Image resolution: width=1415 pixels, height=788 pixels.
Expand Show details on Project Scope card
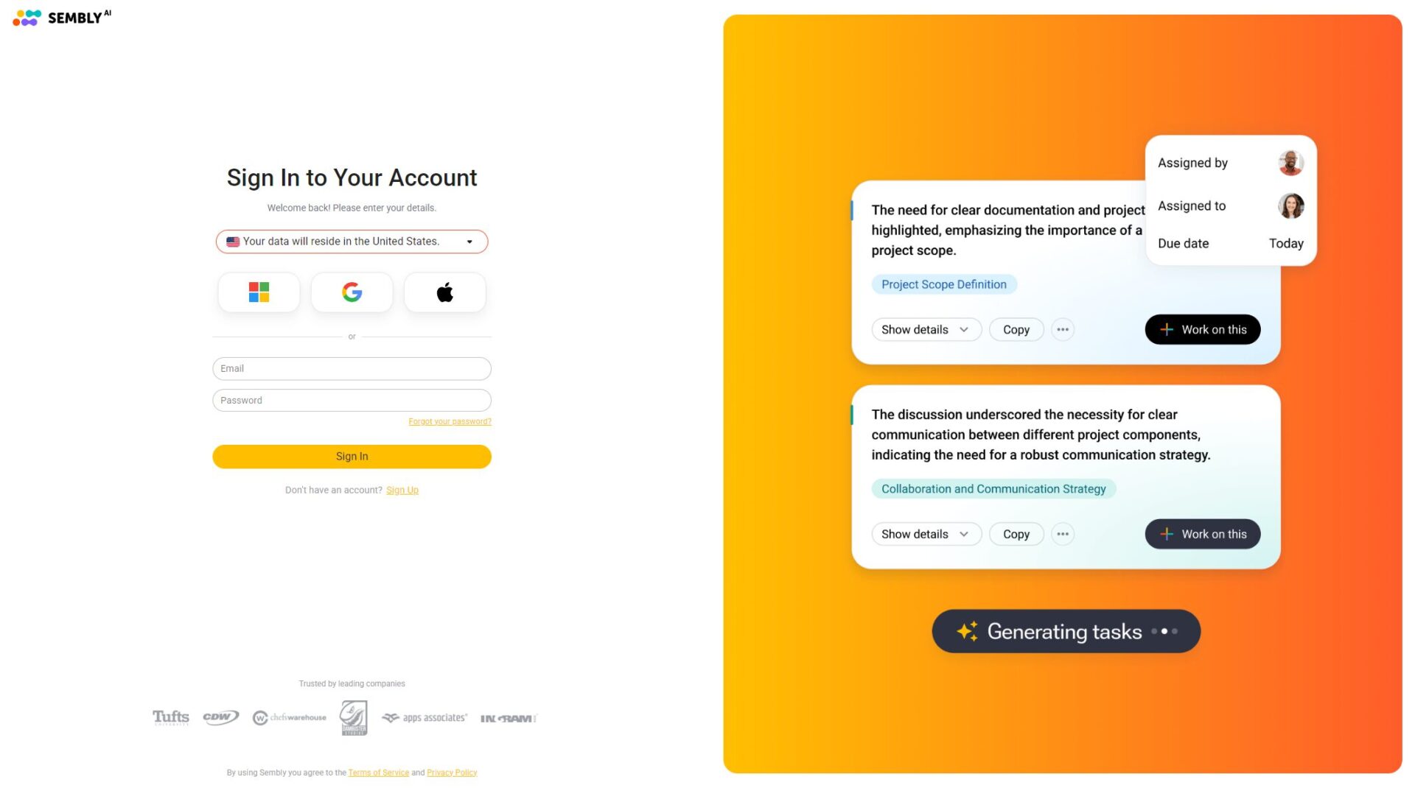click(926, 330)
